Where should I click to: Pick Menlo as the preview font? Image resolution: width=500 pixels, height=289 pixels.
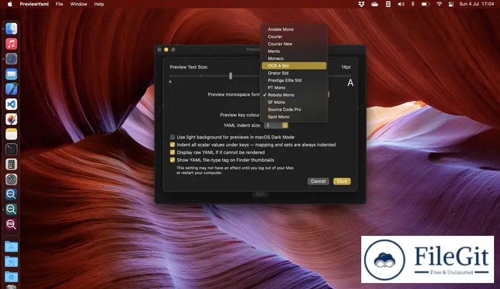[x=294, y=51]
